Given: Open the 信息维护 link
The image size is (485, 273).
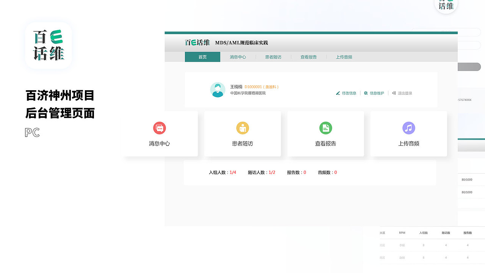Looking at the screenshot, I should 377,93.
